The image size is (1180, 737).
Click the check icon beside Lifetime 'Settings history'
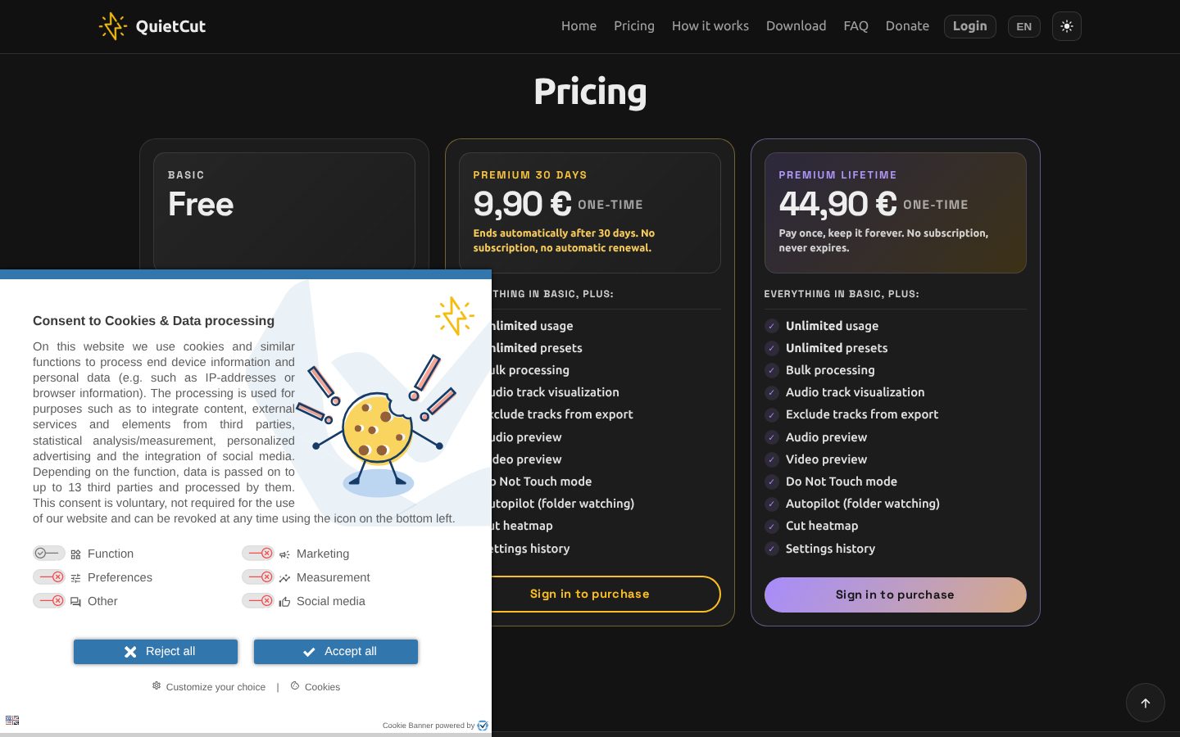pyautogui.click(x=771, y=549)
